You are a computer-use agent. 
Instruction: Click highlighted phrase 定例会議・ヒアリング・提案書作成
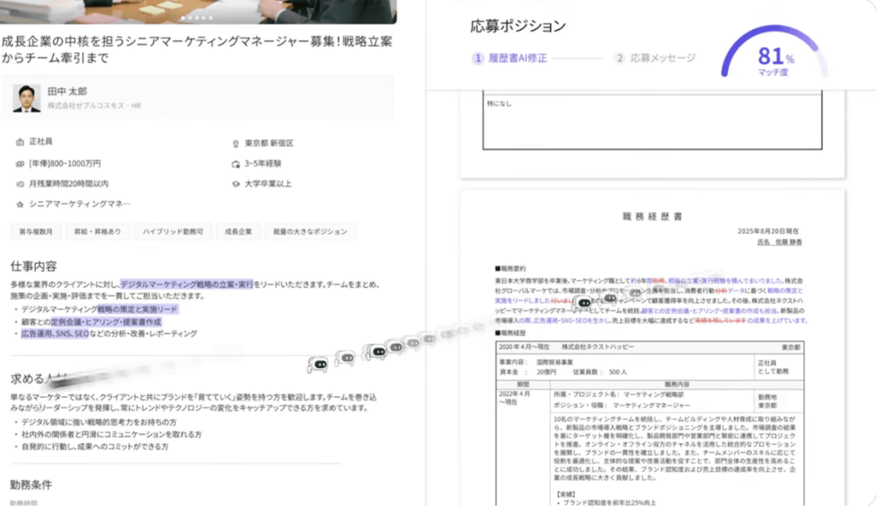pos(106,322)
